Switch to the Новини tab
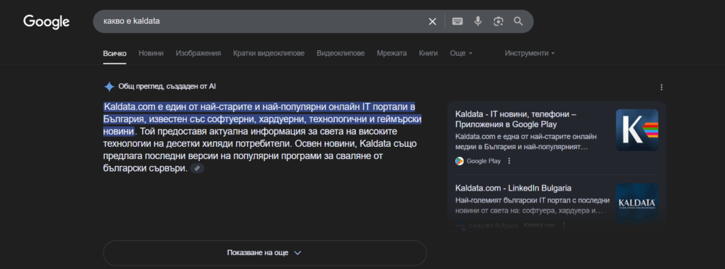Image resolution: width=725 pixels, height=269 pixels. point(152,53)
